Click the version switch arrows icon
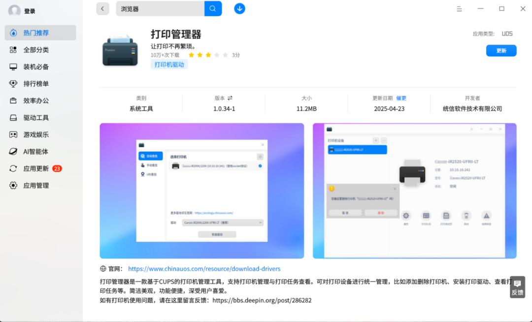Screen dimensions: 532x322 [230, 98]
